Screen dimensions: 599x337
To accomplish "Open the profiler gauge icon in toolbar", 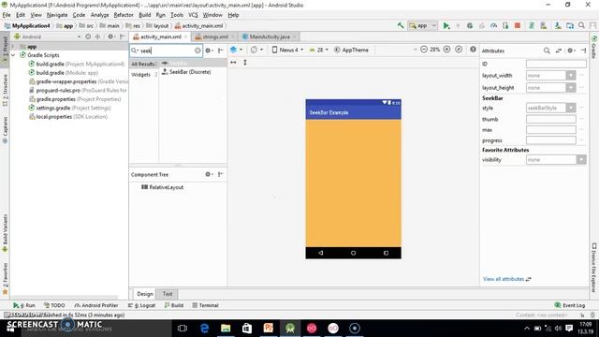I will point(493,25).
